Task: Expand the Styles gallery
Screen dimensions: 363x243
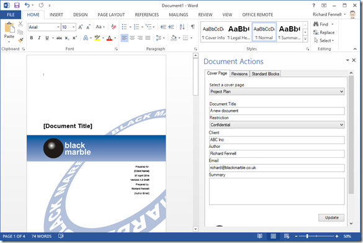Action: [305, 39]
